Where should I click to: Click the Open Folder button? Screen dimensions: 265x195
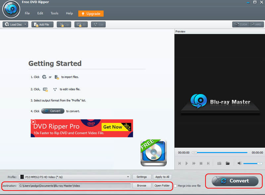coord(162,186)
